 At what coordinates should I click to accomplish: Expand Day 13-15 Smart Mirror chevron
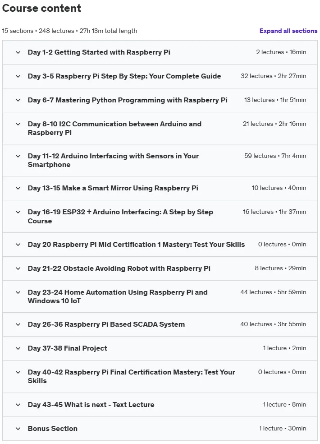point(18,188)
